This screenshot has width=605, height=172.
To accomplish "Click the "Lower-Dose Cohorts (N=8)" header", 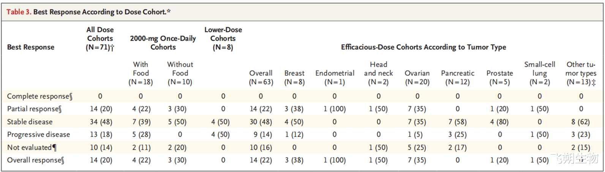I will tap(223, 39).
